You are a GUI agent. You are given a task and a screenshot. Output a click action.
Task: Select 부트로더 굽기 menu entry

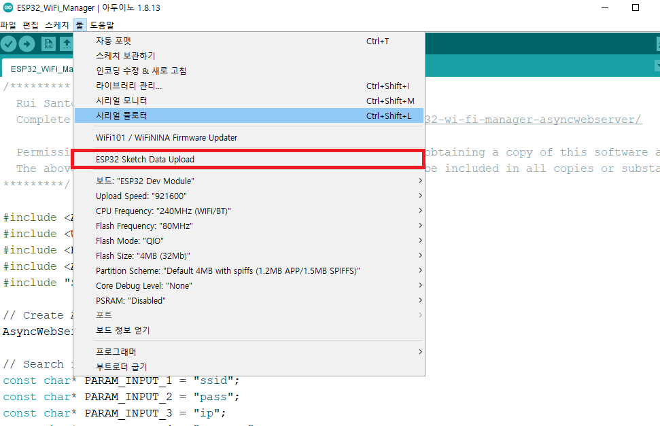click(249, 367)
